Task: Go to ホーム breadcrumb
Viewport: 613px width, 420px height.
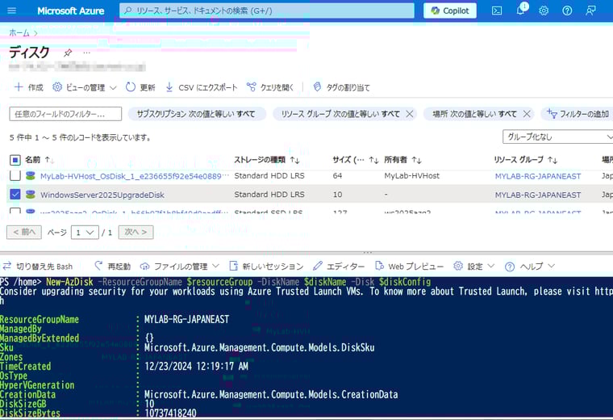Action: coord(19,33)
